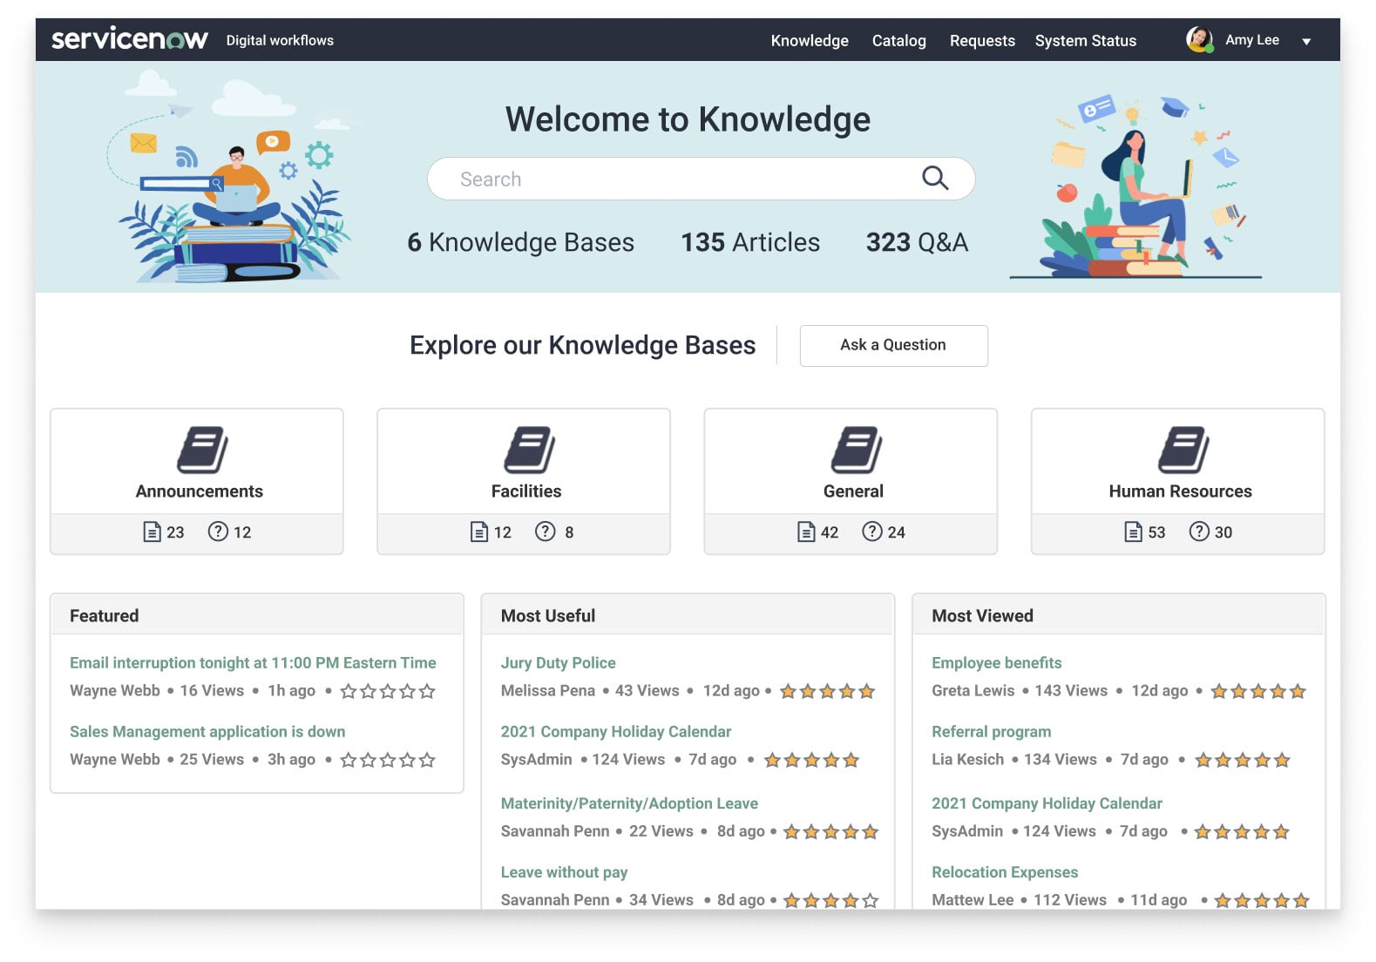
Task: Open the Announcements knowledge base book icon
Action: [x=202, y=450]
